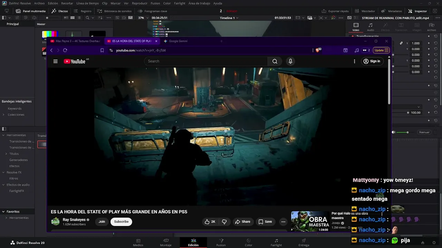Screen dimensions: 442x248
Task: Click media pool search magnifier icon
Action: pyautogui.click(x=87, y=18)
